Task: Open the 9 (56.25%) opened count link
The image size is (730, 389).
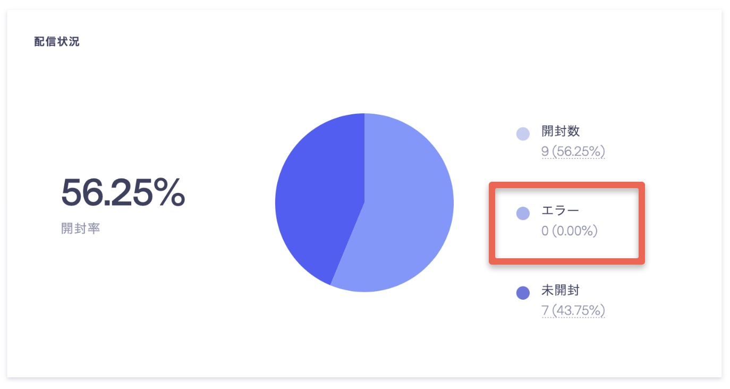Action: (x=573, y=152)
